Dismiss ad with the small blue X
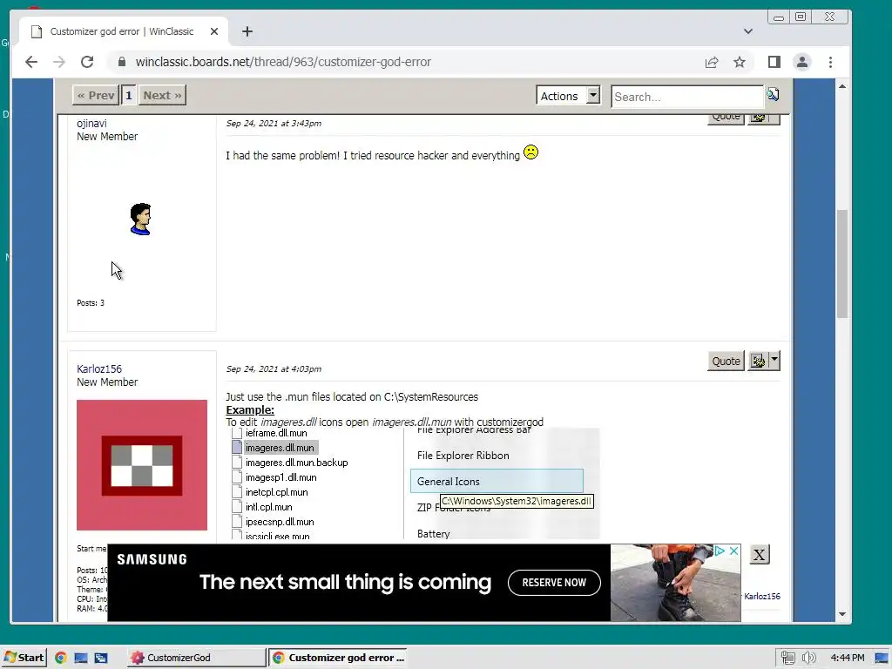Image resolution: width=892 pixels, height=669 pixels. (x=733, y=551)
